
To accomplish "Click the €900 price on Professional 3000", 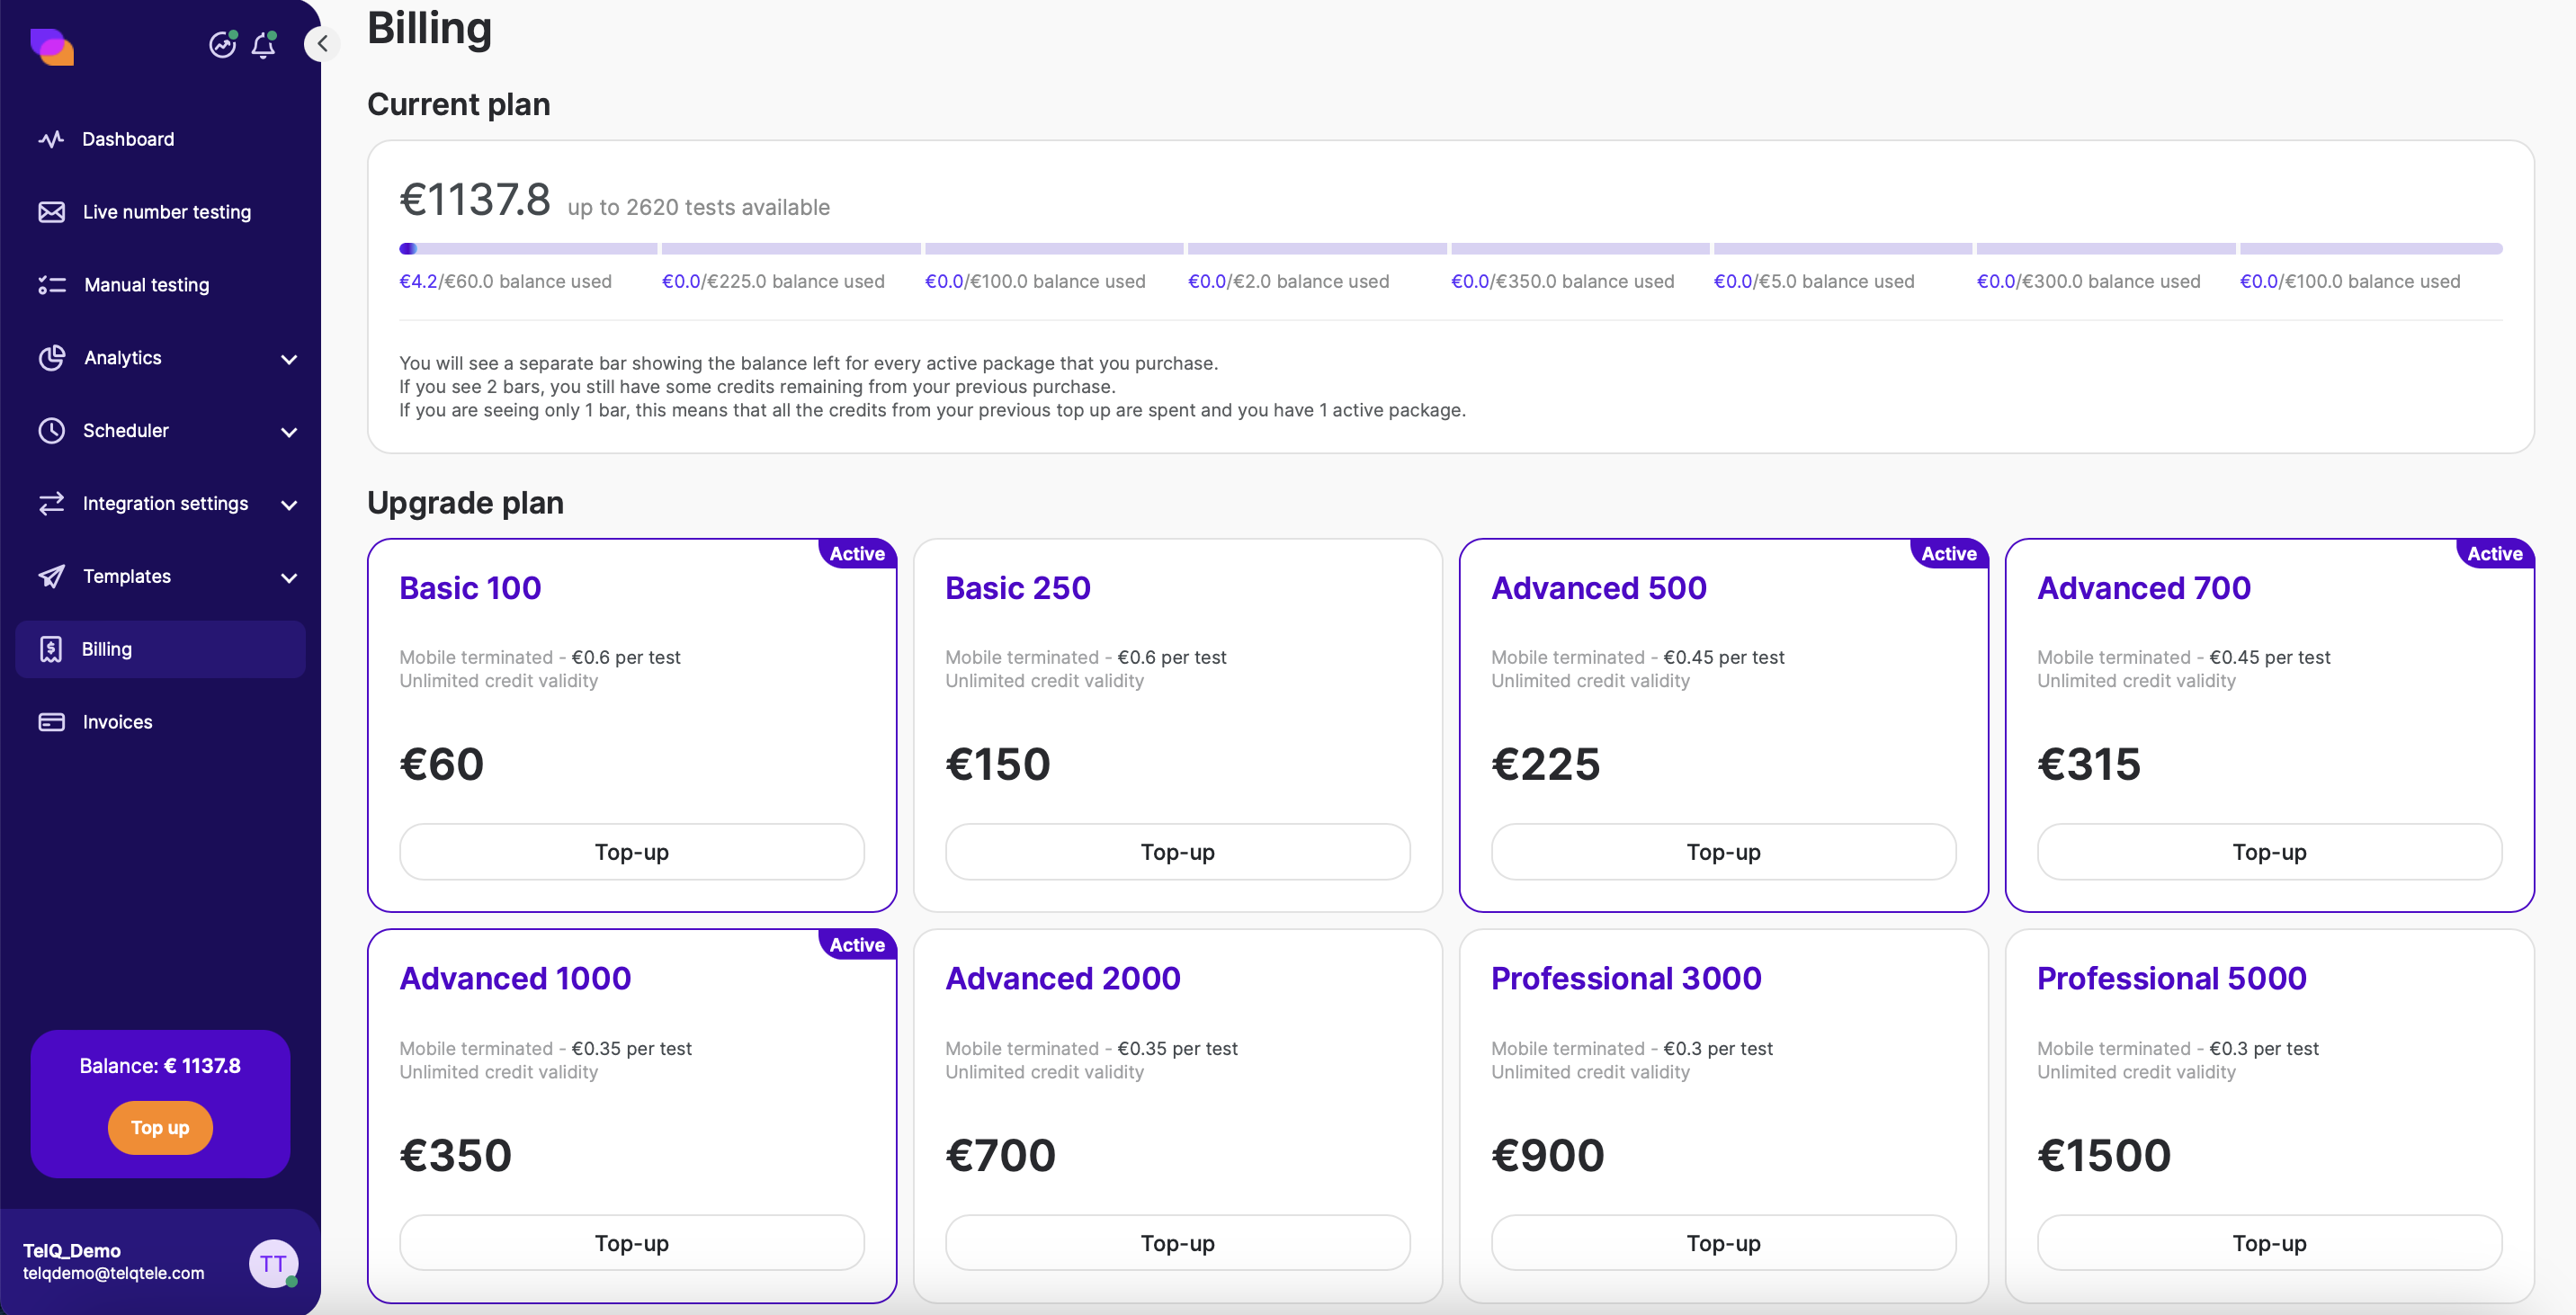I will pyautogui.click(x=1548, y=1155).
